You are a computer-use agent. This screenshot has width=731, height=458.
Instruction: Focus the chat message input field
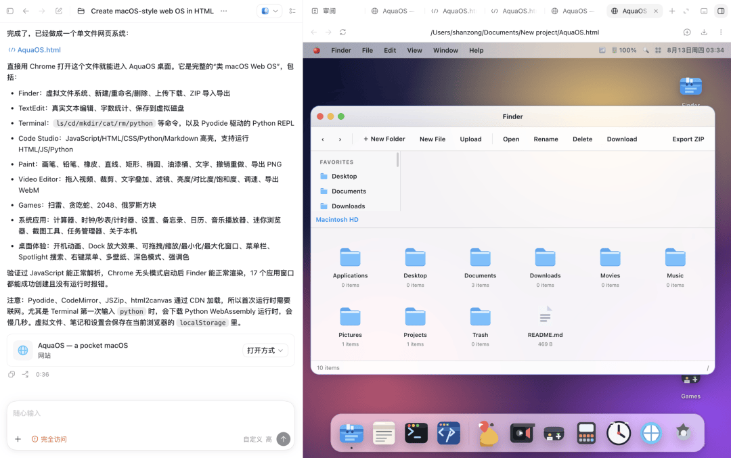click(150, 414)
